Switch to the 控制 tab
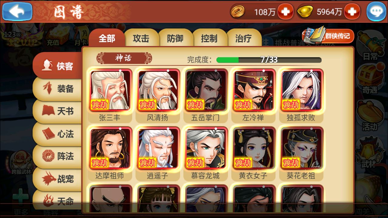 click(x=209, y=38)
